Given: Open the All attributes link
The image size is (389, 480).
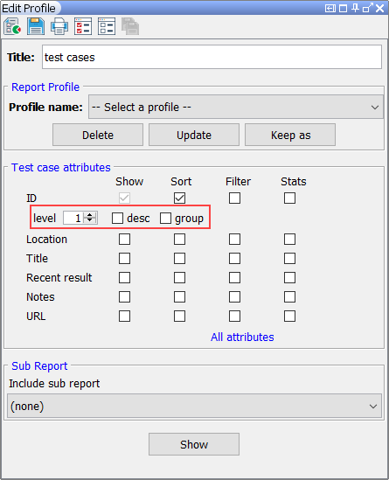Looking at the screenshot, I should (242, 337).
